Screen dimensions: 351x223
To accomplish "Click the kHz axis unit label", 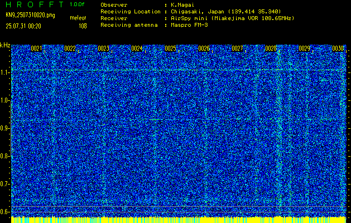I will pos(5,45).
